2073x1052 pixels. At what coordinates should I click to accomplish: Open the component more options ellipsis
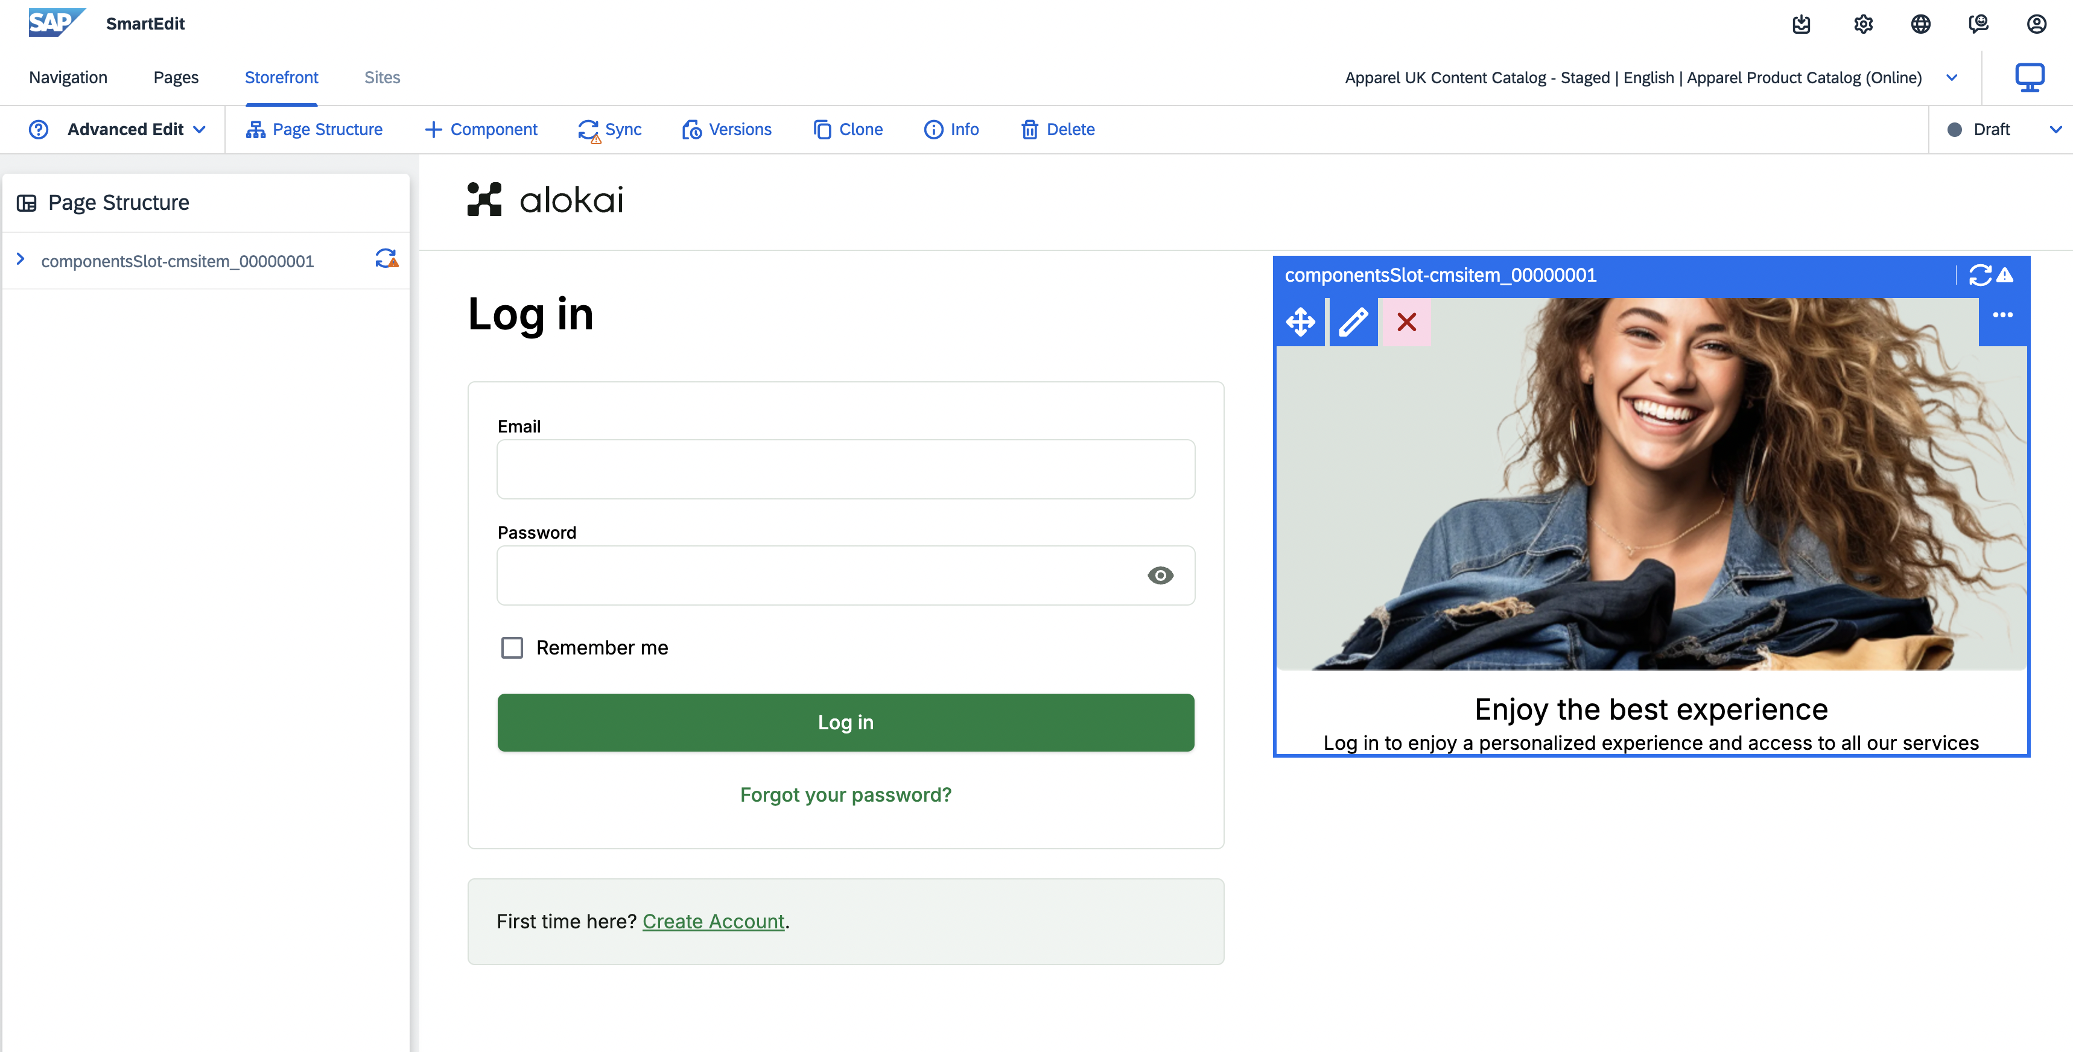coord(2003,315)
